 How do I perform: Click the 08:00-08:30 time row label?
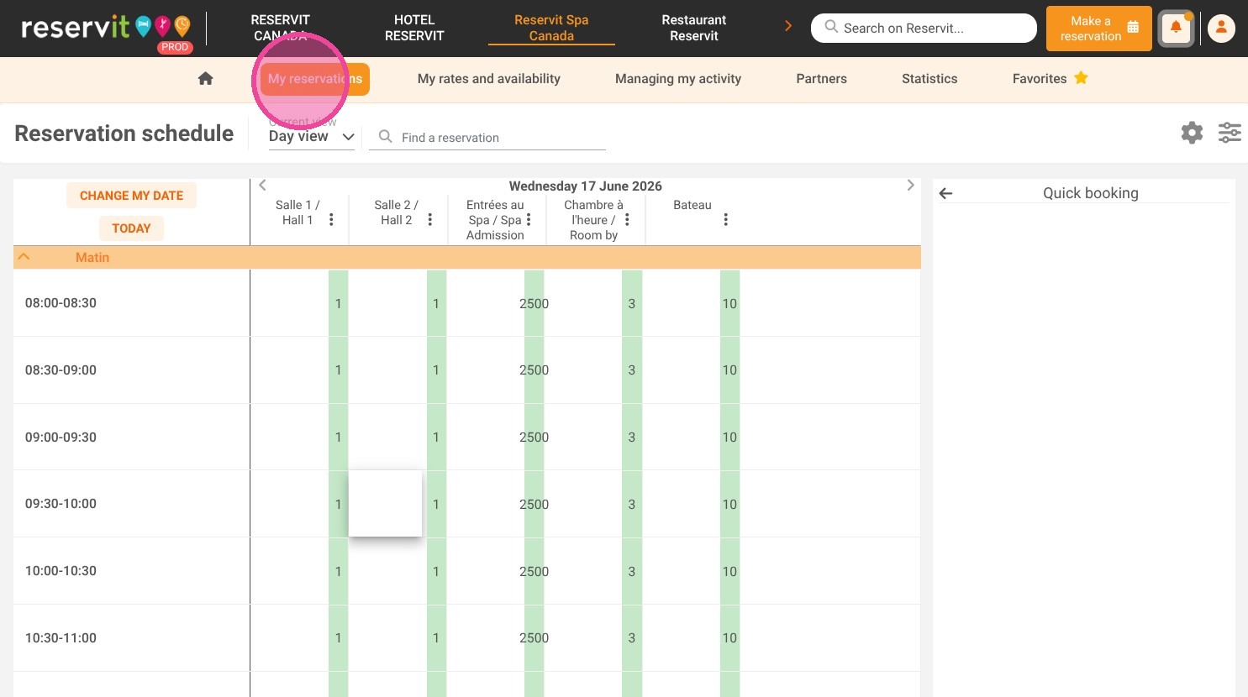tap(61, 303)
